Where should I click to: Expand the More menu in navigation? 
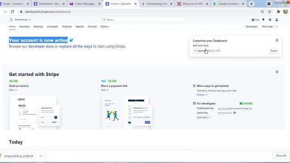click(x=105, y=27)
